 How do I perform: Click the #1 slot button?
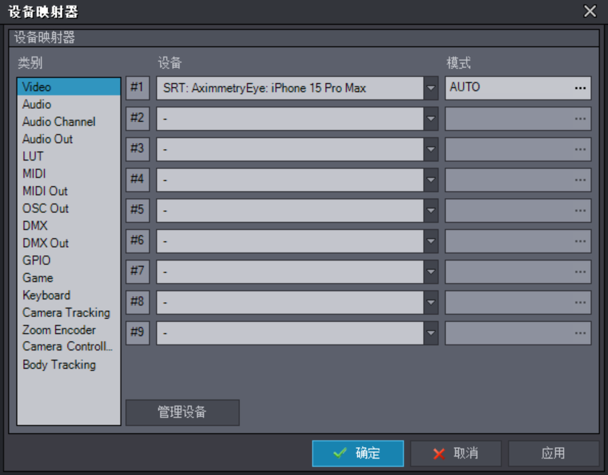pyautogui.click(x=137, y=88)
